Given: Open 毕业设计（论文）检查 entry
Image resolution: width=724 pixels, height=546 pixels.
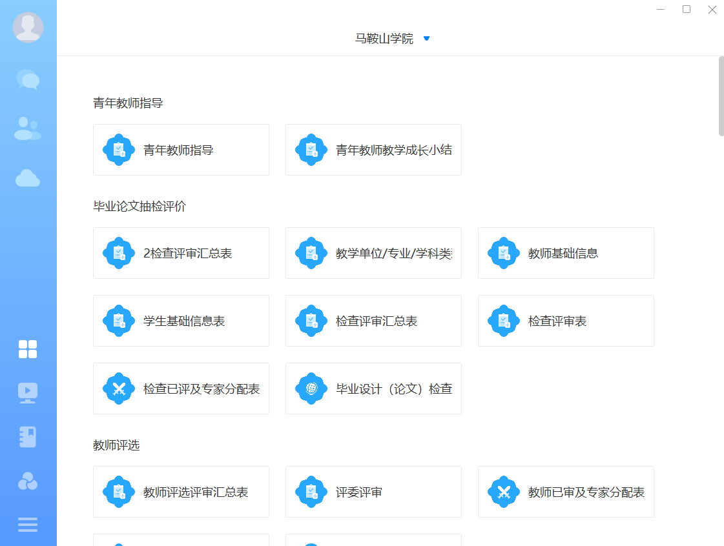Looking at the screenshot, I should [x=373, y=389].
